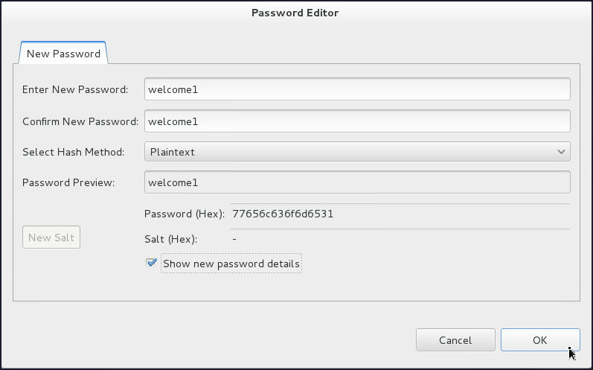Cancel the Password Editor dialog
Image resolution: width=593 pixels, height=370 pixels.
[455, 340]
